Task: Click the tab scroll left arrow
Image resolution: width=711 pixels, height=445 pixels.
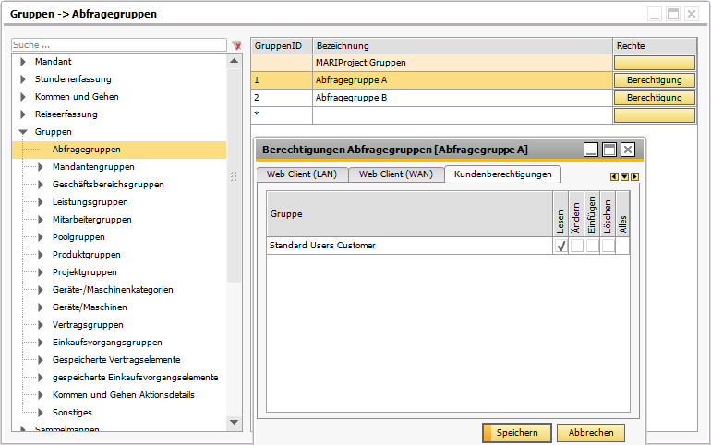Action: (614, 176)
